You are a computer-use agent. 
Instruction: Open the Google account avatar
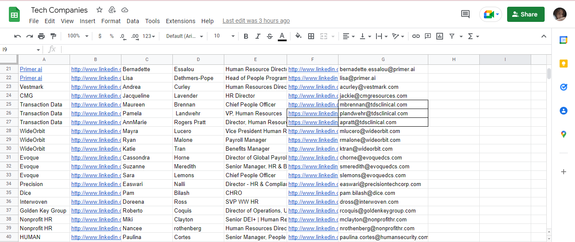(x=560, y=14)
